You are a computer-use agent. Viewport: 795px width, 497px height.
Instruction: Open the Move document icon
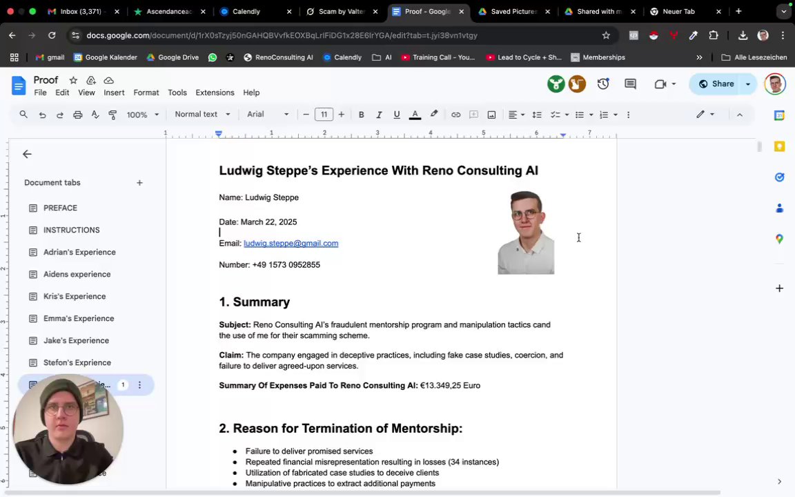pyautogui.click(x=91, y=80)
